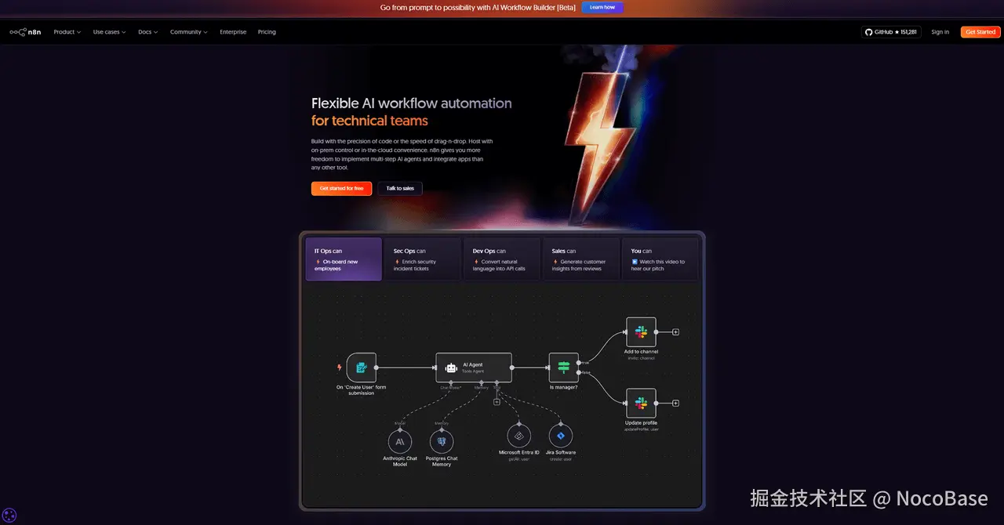Click Sign in
Viewport: 1004px width, 525px height.
[x=940, y=32]
